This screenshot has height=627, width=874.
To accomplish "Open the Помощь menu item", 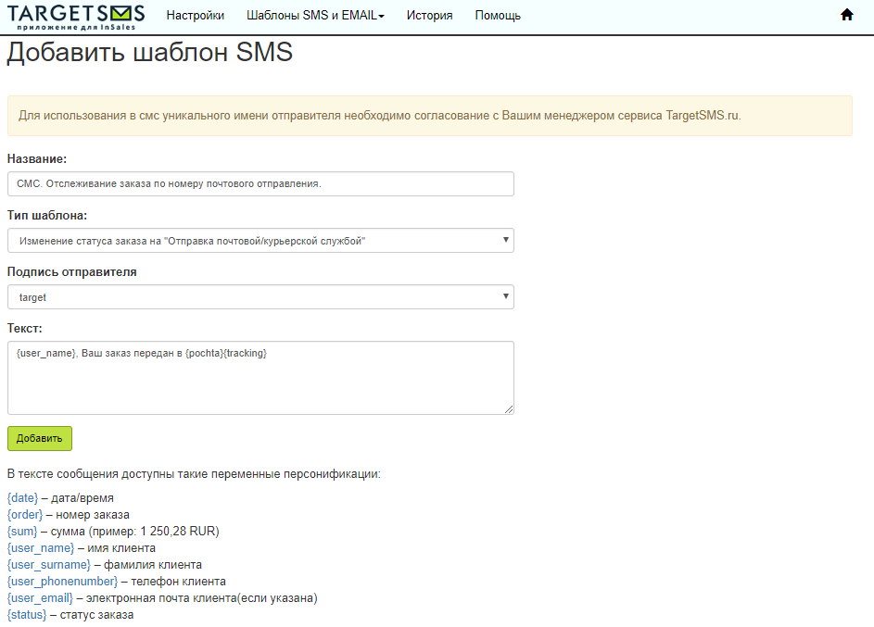I will pos(498,16).
